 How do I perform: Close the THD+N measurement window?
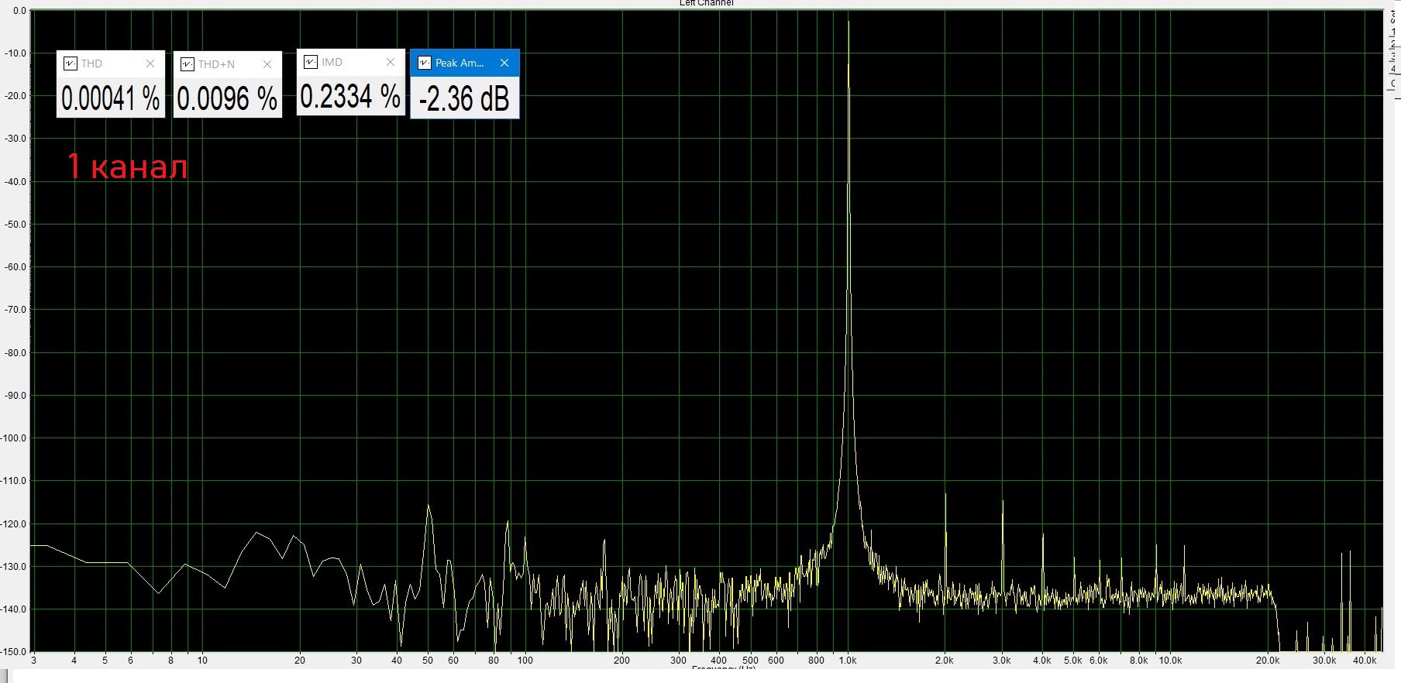click(267, 64)
